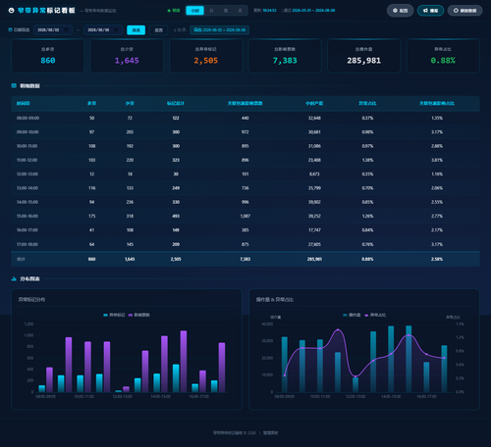491x447 pixels.
Task: Click the end date input 2026/06/08
Action: pyautogui.click(x=103, y=29)
